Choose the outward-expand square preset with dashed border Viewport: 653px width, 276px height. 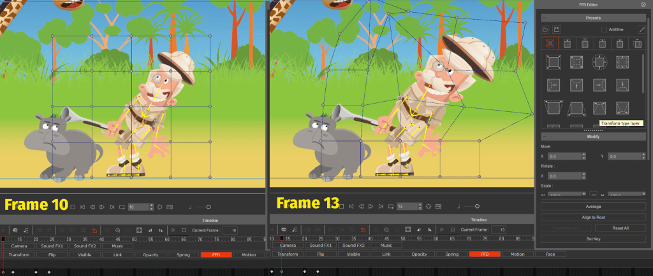tap(554, 62)
